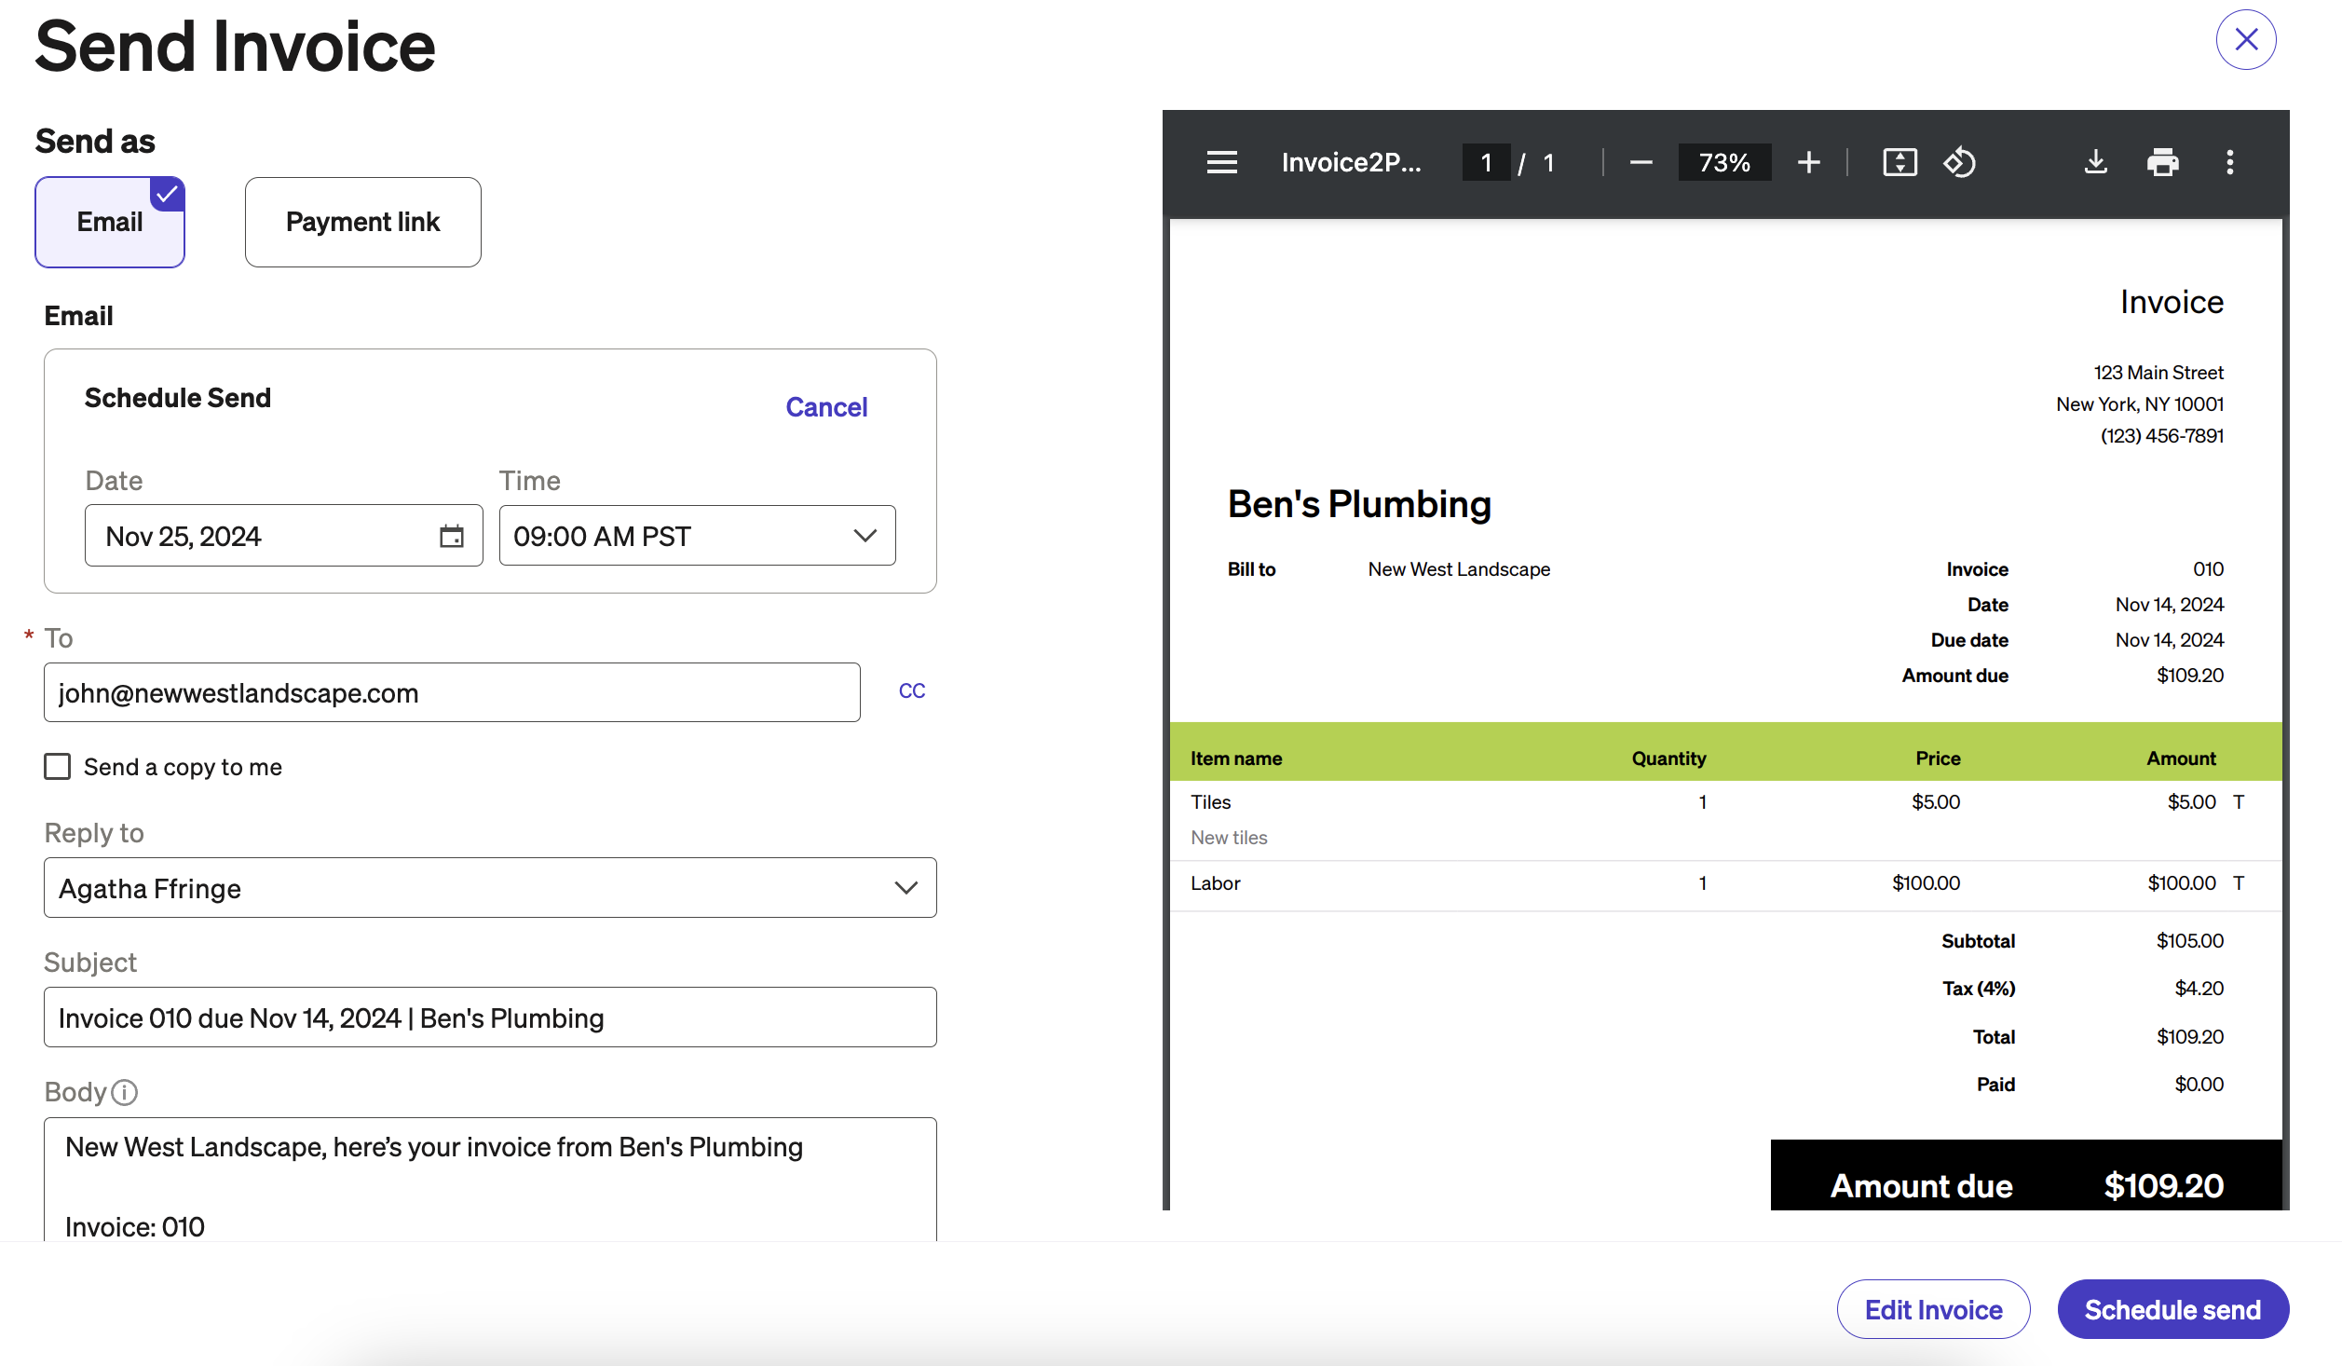Enable Send a copy to me checkbox
Viewport: 2342px width, 1366px height.
point(58,767)
